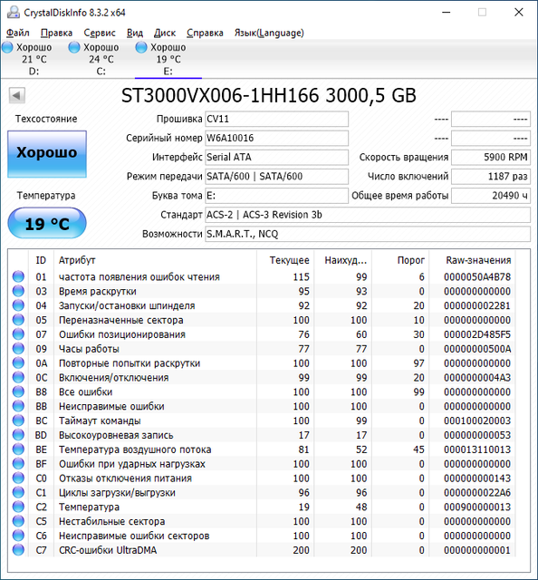The image size is (538, 580).
Task: Open the Сервис menu
Action: pyautogui.click(x=100, y=33)
